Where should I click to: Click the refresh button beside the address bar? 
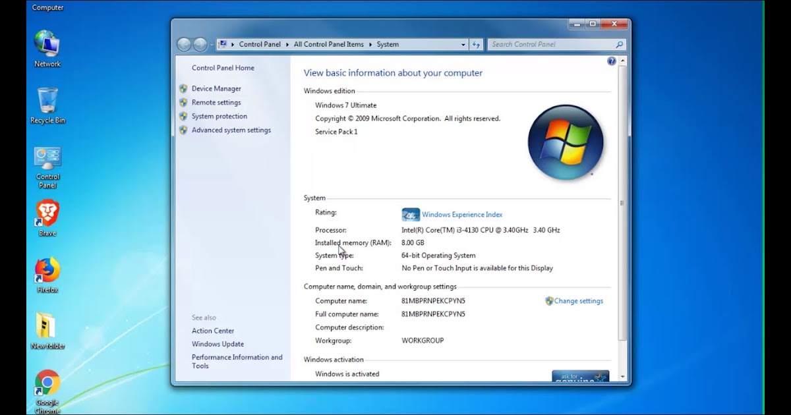(x=477, y=44)
